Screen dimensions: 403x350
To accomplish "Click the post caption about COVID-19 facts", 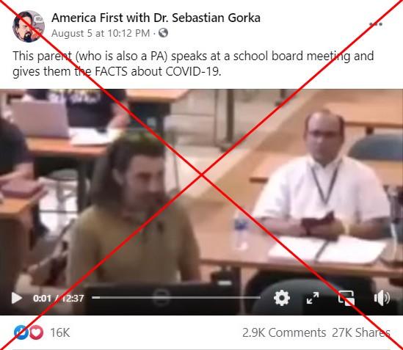I will coord(193,64).
